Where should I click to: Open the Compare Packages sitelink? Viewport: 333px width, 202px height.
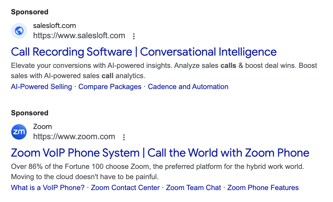[110, 87]
